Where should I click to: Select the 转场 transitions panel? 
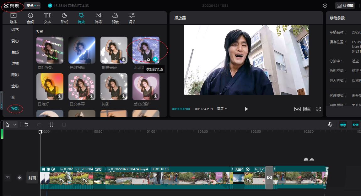click(98, 18)
